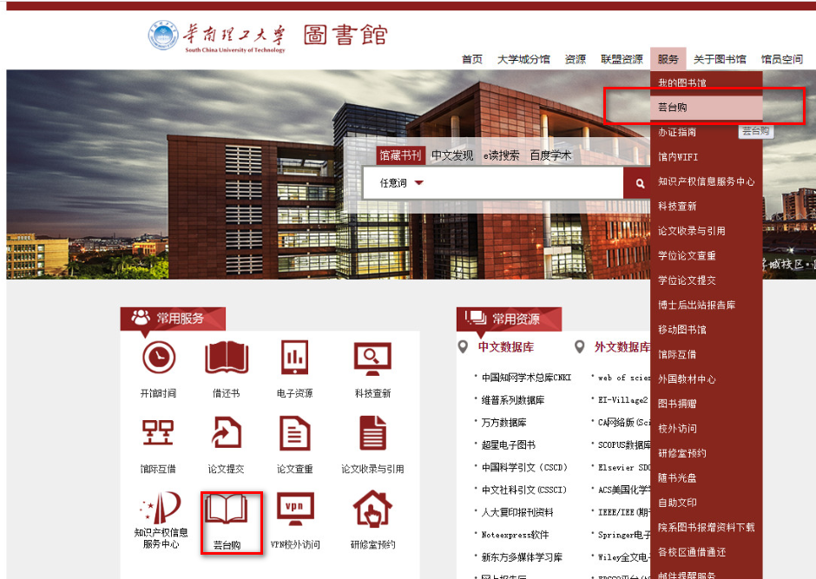Select 博士后出站报告库 in the 服务 dropdown
This screenshot has height=579, width=816.
click(x=707, y=305)
